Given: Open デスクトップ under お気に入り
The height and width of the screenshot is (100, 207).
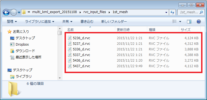Looking at the screenshot, I should 25,38.
